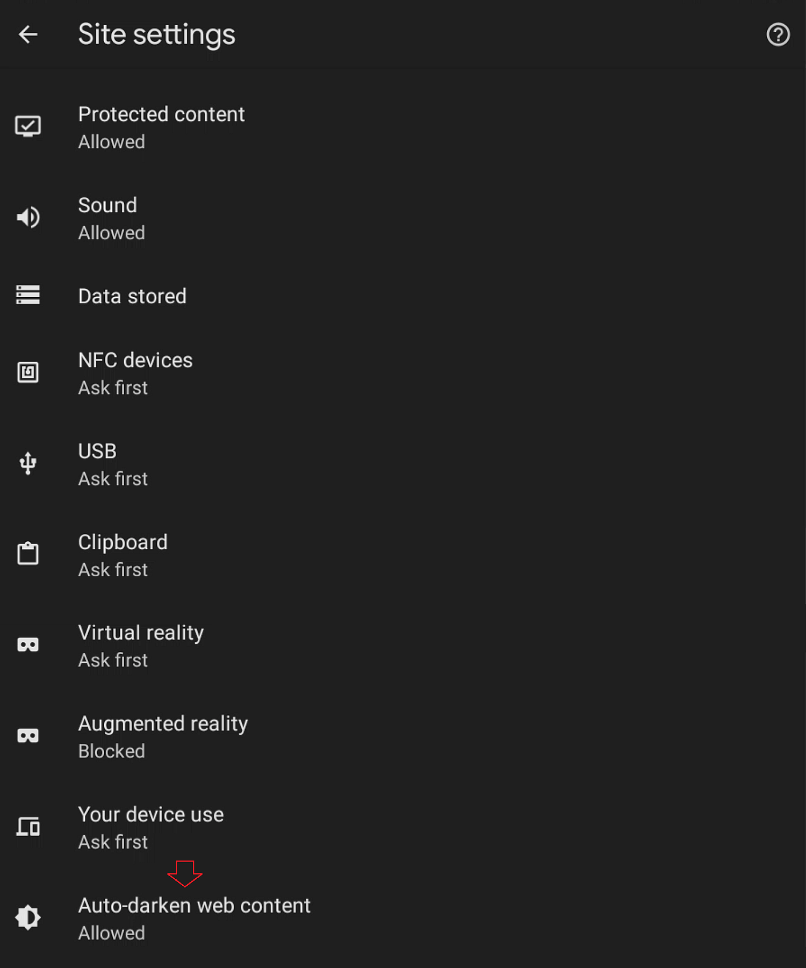Screen dimensions: 806x968
Task: Tap the Clipboard icon
Action: coord(28,554)
